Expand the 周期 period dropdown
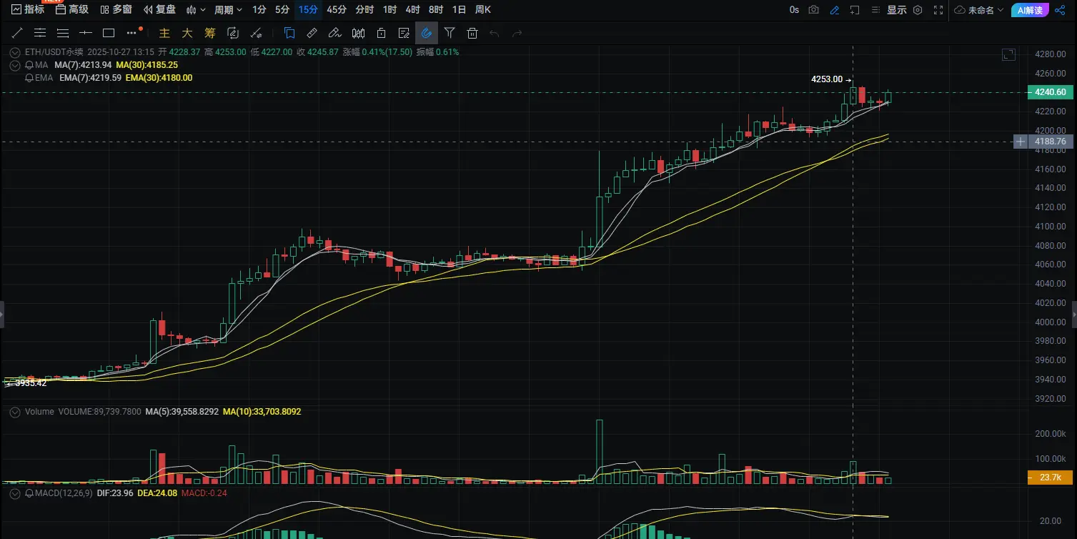Viewport: 1077px width, 539px height. click(228, 10)
